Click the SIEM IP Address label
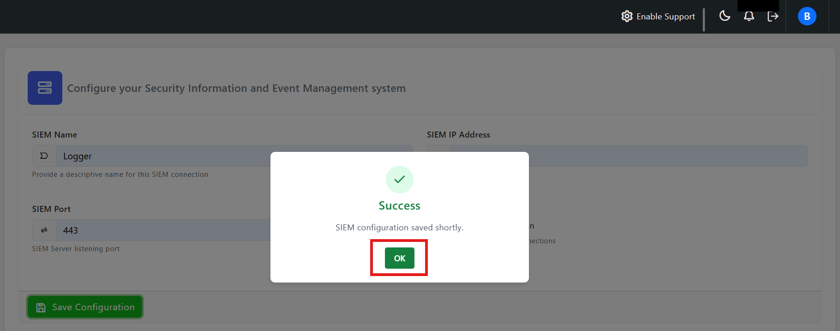The height and width of the screenshot is (331, 840). coord(458,135)
